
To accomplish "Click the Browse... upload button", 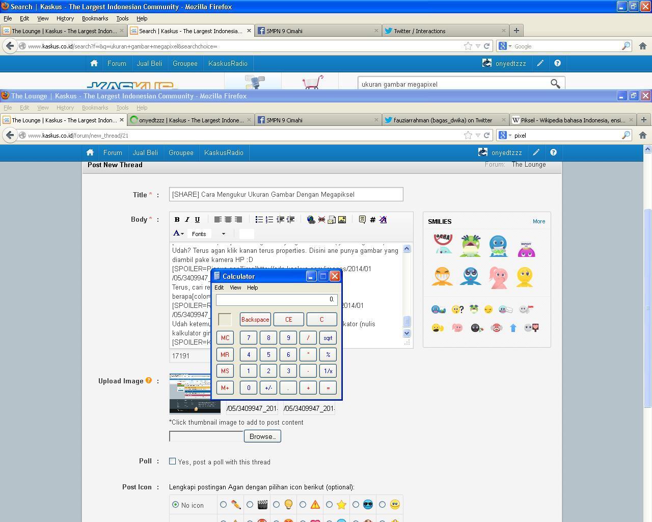I will 262,436.
